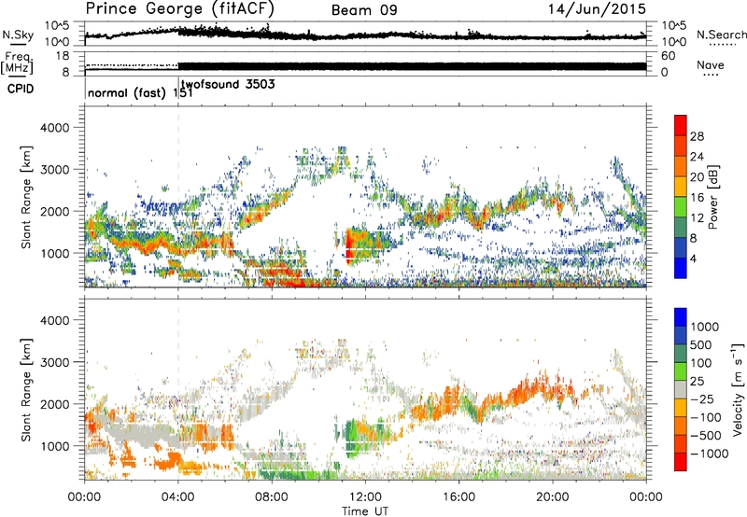Click velocity panel 'Slant Range [km]' axis title
The height and width of the screenshot is (517, 747).
point(26,390)
